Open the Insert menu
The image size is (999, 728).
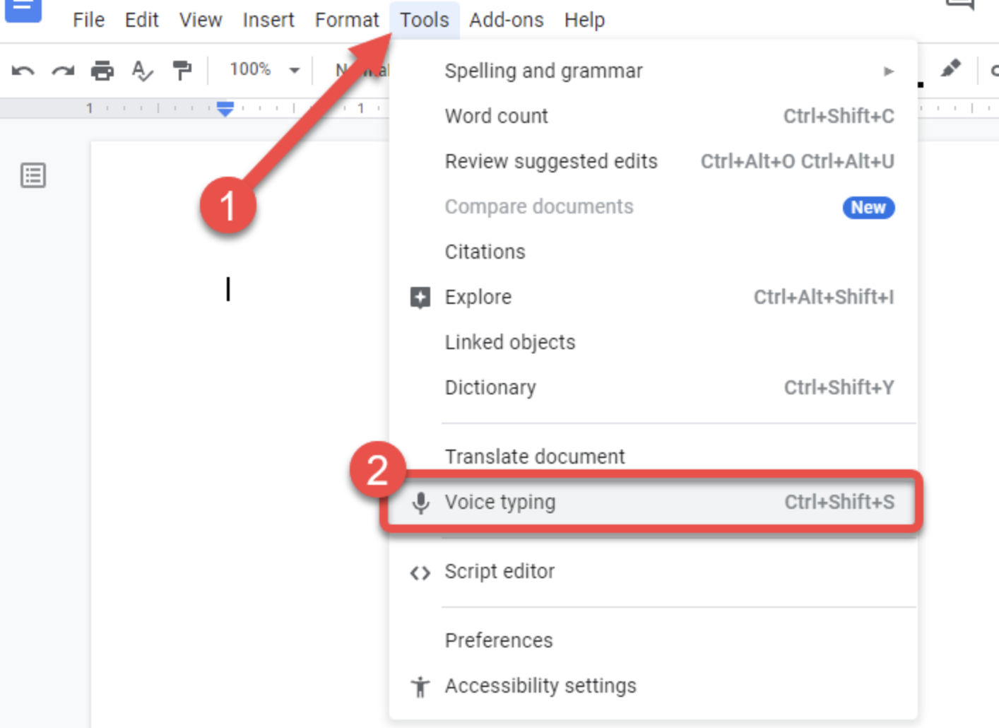(268, 20)
